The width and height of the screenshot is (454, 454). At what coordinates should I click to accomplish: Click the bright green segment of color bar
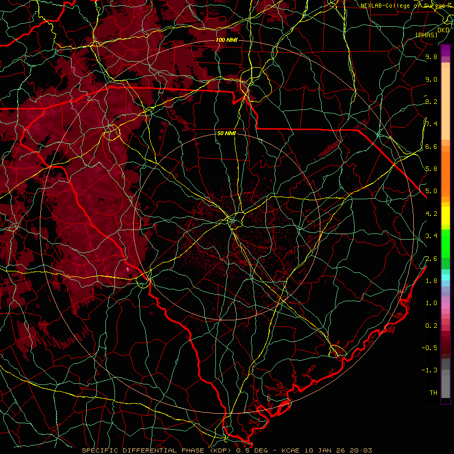click(x=445, y=243)
